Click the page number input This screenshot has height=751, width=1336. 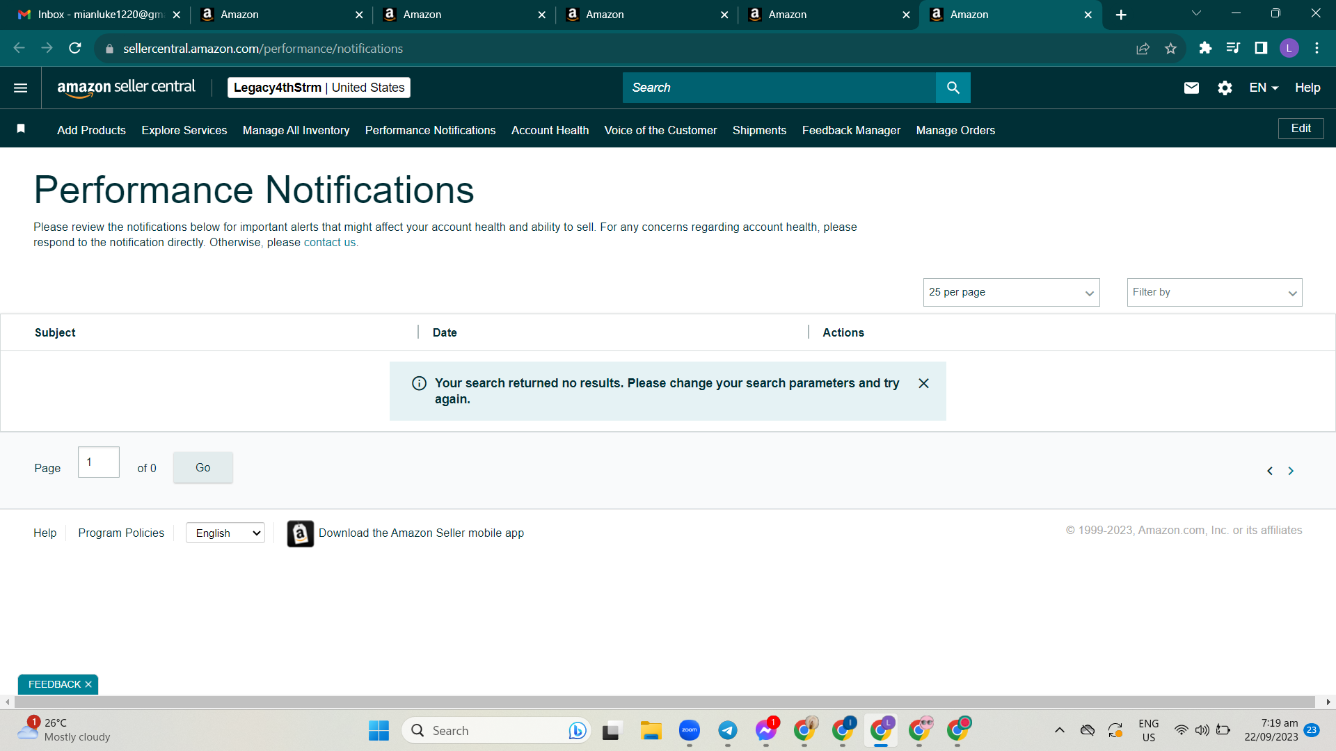[x=98, y=462]
